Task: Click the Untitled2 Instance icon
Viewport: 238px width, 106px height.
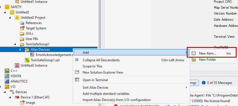Action: [17, 65]
